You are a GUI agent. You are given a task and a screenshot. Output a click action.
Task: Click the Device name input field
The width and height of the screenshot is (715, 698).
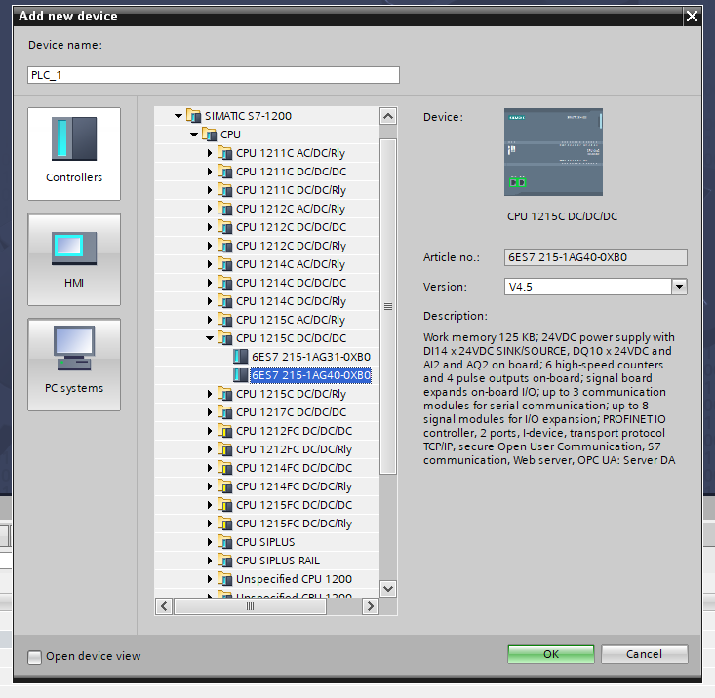pyautogui.click(x=214, y=75)
